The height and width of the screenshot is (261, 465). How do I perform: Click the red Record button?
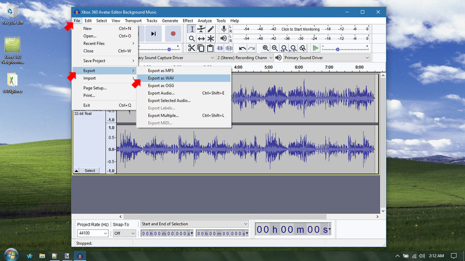173,33
